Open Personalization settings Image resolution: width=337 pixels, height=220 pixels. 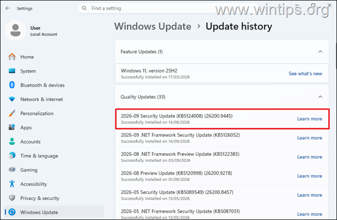point(54,113)
